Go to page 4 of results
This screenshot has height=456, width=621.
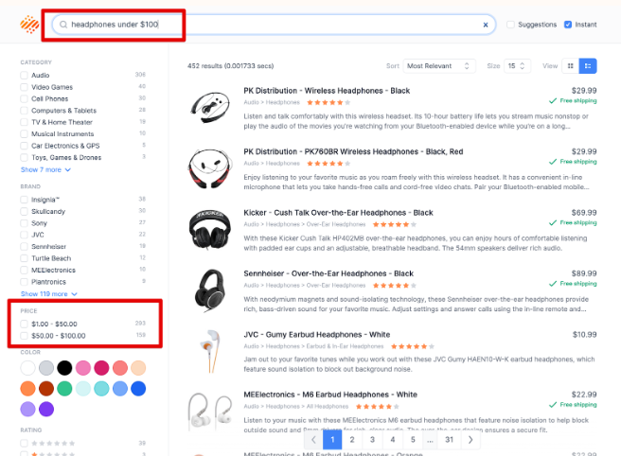[x=393, y=439]
